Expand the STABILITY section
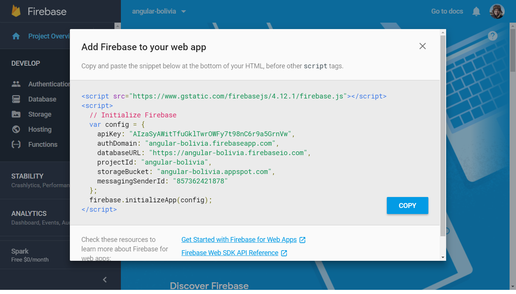 35,180
